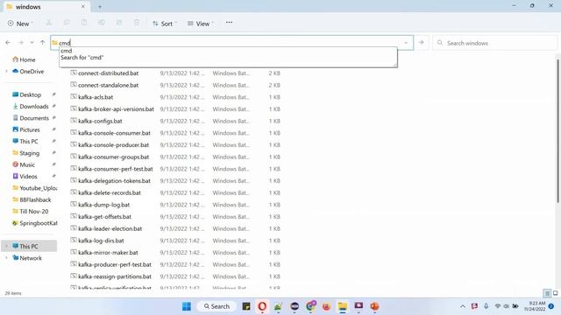
Task: Click the address bar containing cmd
Action: tap(231, 43)
